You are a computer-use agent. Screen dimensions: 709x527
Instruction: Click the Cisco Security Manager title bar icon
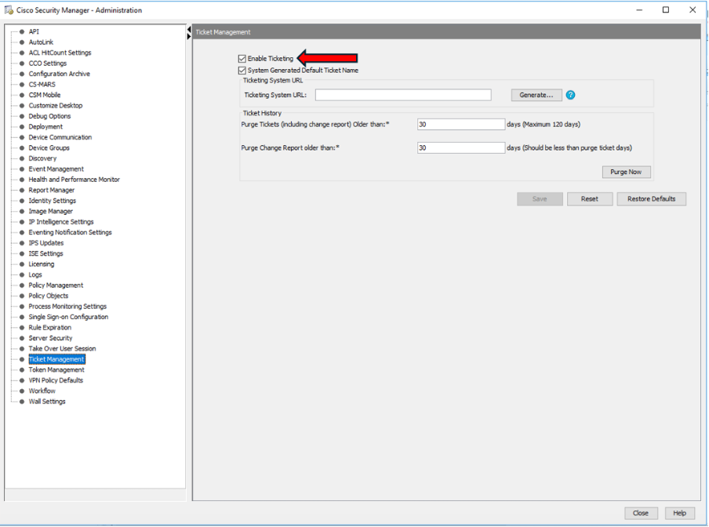coord(9,10)
